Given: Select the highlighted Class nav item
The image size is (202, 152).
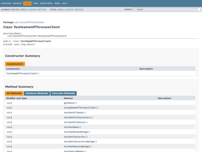Looking at the screenshot, I should point(27,3).
